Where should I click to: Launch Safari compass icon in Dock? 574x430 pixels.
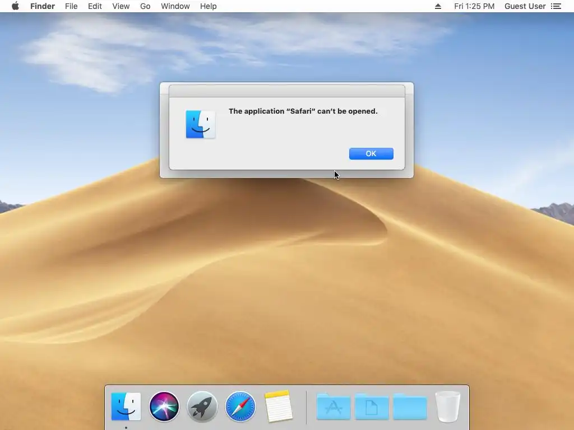click(x=240, y=406)
